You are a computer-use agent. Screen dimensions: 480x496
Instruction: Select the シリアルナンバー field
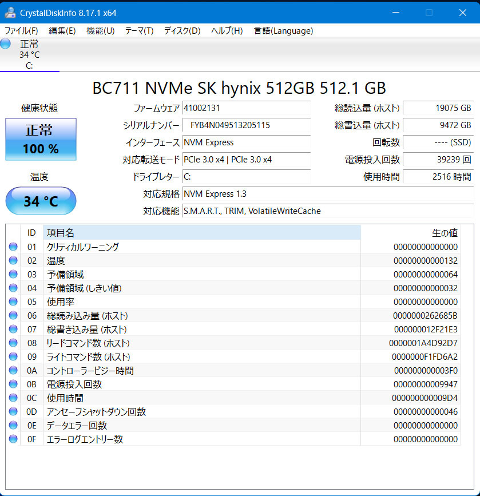(246, 125)
